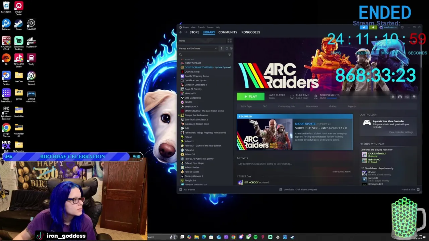This screenshot has height=241, width=429.
Task: Switch to the STORE tab
Action: pyautogui.click(x=194, y=32)
